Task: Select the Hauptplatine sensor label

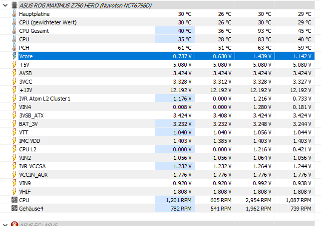Action: coord(34,14)
